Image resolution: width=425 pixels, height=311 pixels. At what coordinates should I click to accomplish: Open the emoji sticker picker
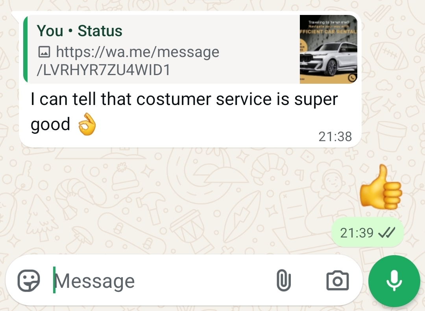pyautogui.click(x=29, y=281)
